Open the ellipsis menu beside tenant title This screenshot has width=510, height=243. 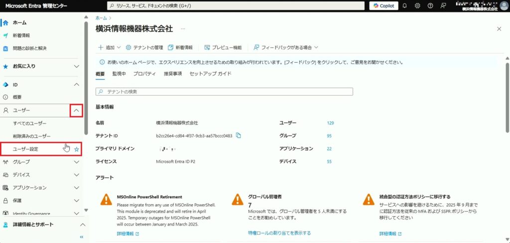coord(183,28)
